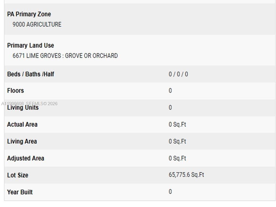Select the Actual Area 0 Sq.Ft value

pyautogui.click(x=177, y=125)
